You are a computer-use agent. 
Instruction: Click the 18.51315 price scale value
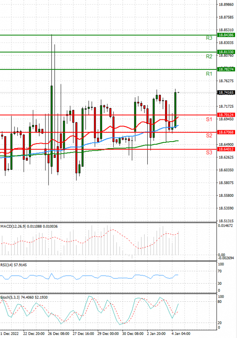click(226, 221)
